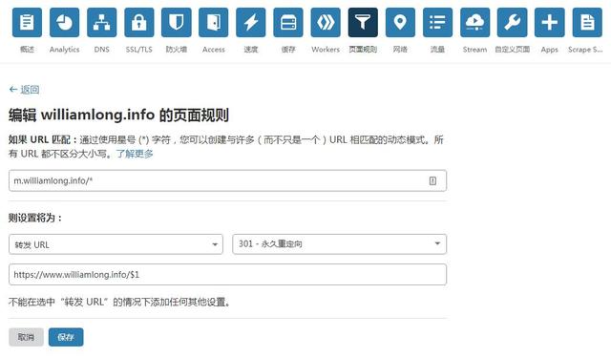Open the 概述 overview icon
The image size is (611, 357).
pyautogui.click(x=27, y=22)
